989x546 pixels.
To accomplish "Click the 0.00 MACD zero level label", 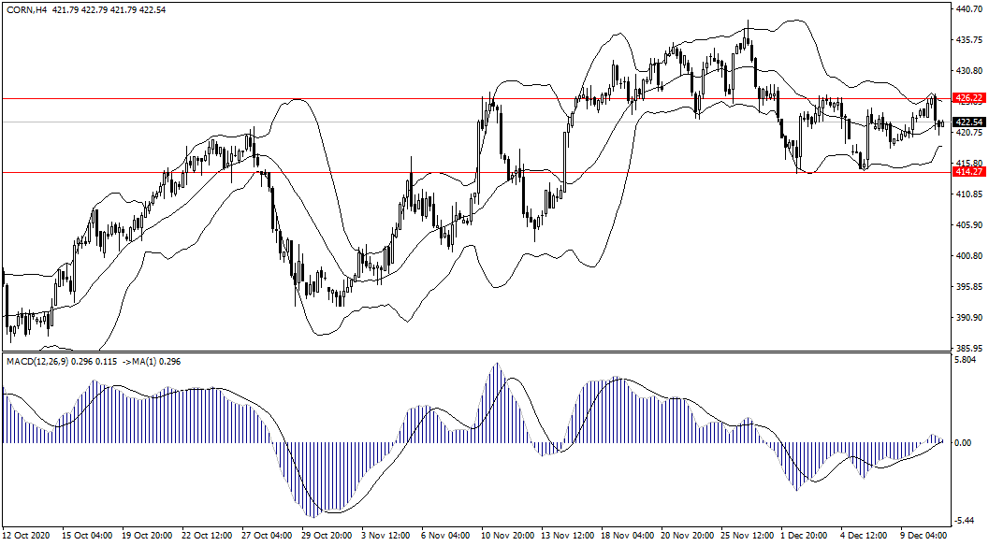I will pos(964,443).
